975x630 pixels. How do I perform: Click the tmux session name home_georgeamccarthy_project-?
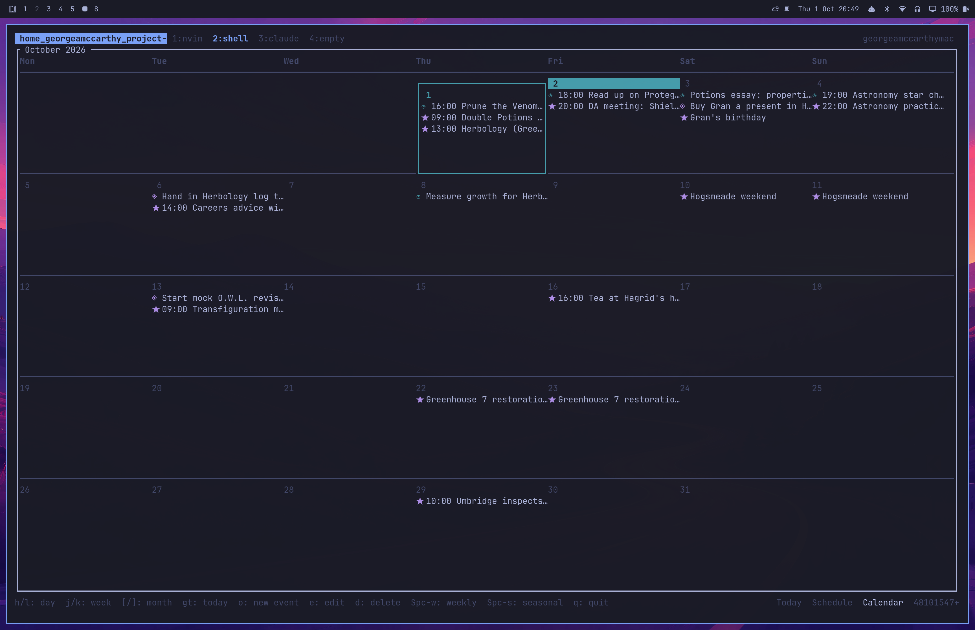[91, 38]
